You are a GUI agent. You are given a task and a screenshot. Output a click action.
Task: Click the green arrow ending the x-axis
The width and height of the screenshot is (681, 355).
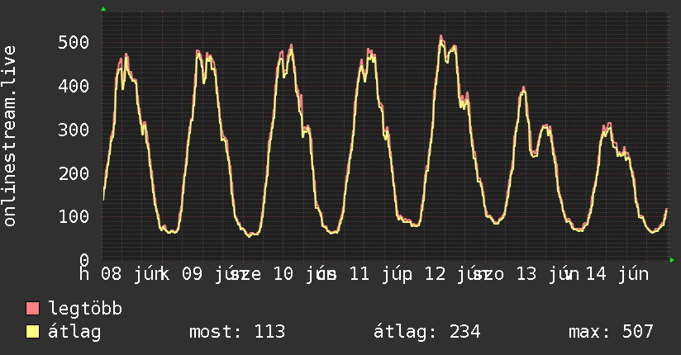pos(672,260)
